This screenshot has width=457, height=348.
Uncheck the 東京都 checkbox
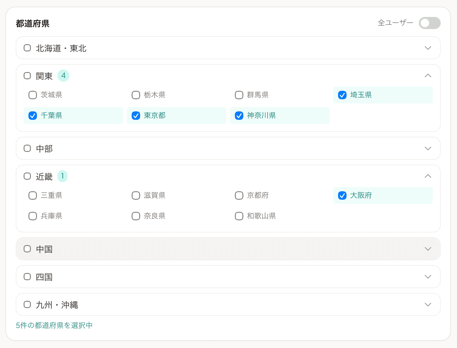click(136, 116)
